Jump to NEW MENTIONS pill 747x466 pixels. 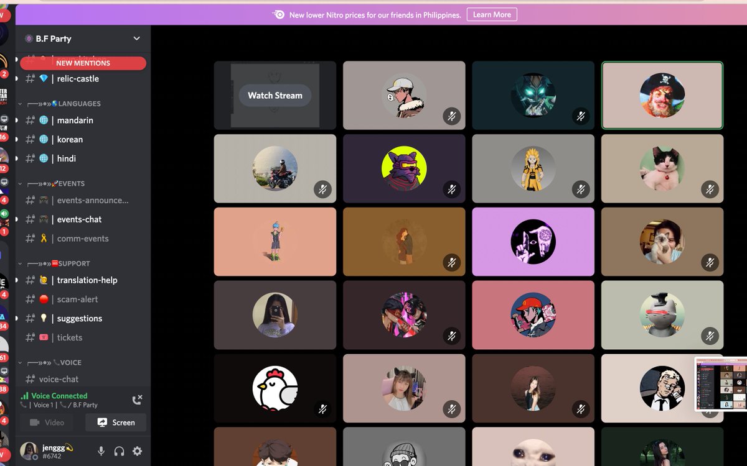point(83,63)
